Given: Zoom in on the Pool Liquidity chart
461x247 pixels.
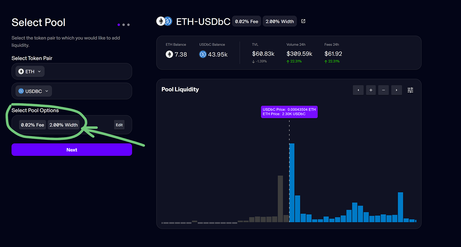Looking at the screenshot, I should tap(371, 90).
